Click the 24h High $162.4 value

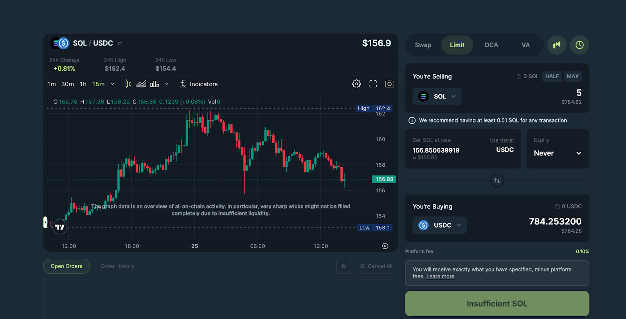coord(115,69)
